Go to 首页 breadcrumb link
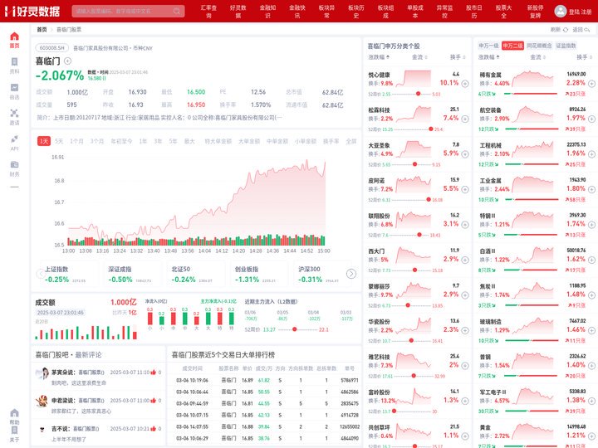This screenshot has height=448, width=598. (42, 29)
